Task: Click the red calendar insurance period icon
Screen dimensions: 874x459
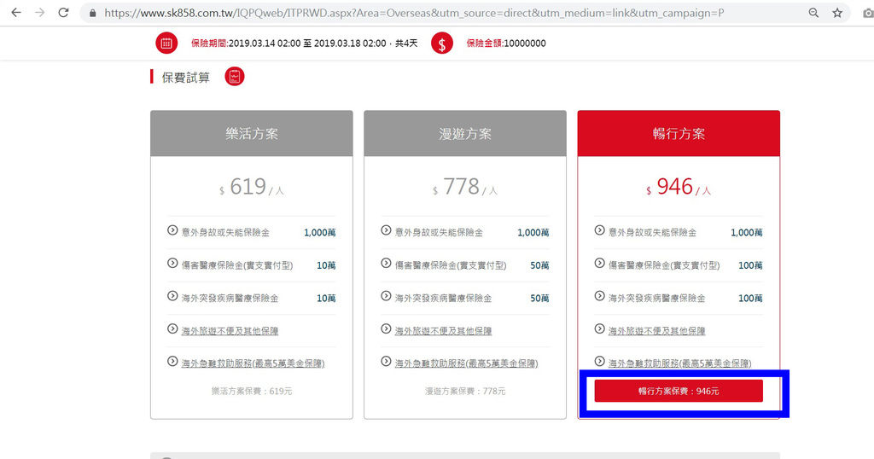Action: 166,43
